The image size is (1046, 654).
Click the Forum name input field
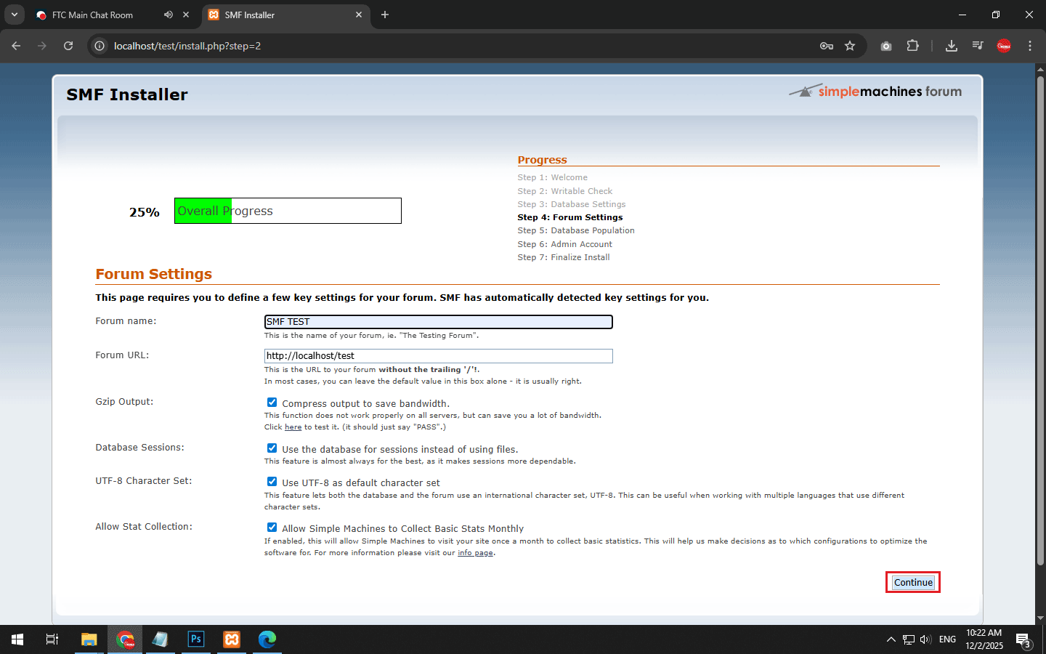click(438, 322)
